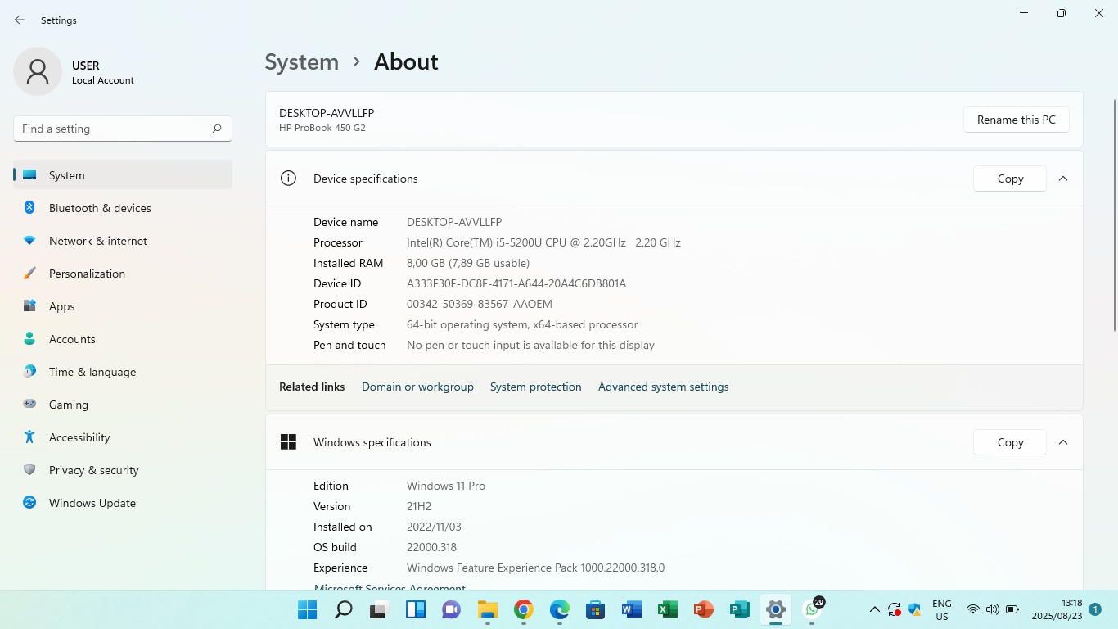Select Gaming in the sidebar

(x=68, y=405)
